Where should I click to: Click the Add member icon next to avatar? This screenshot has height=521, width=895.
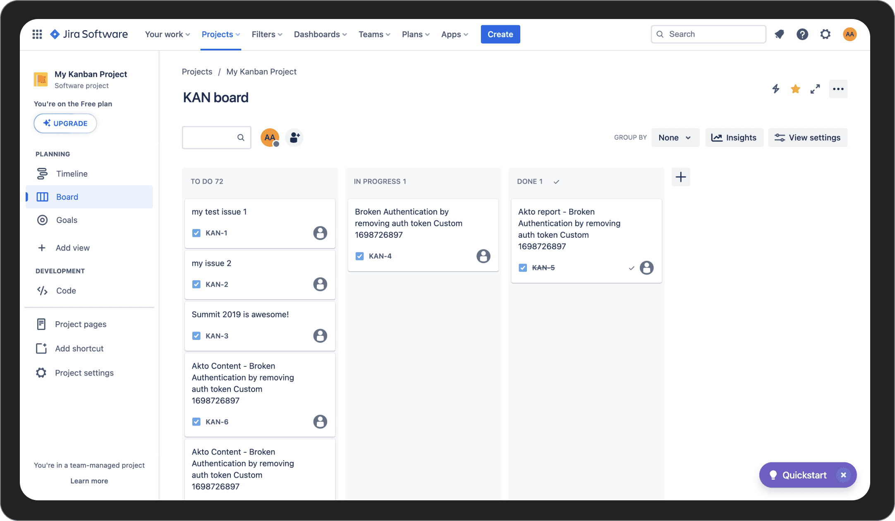click(x=294, y=138)
